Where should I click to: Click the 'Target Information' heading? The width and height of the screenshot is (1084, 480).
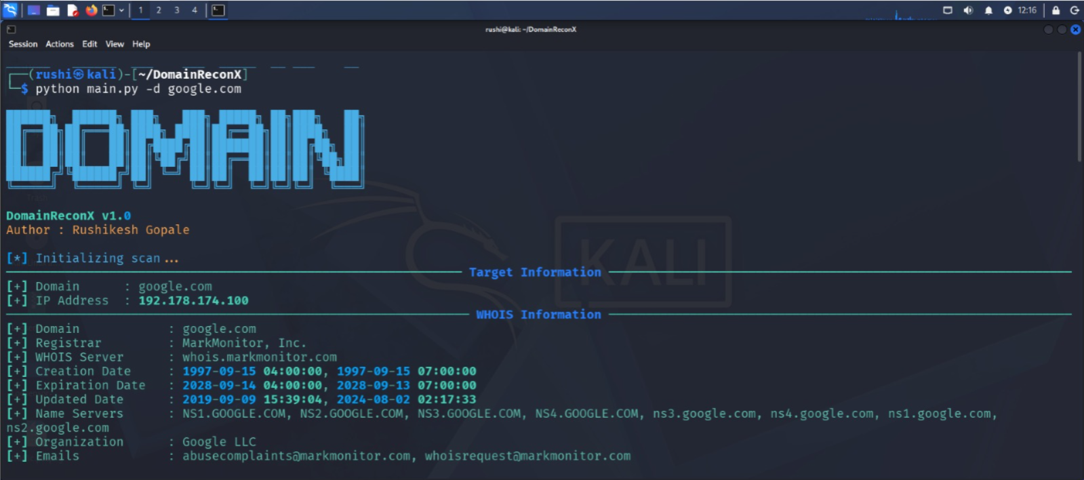(x=535, y=273)
